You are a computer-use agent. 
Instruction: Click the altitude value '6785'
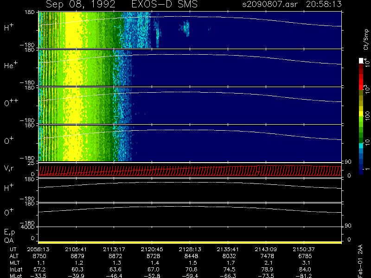click(x=305, y=256)
